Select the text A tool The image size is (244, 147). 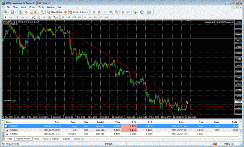coord(44,17)
